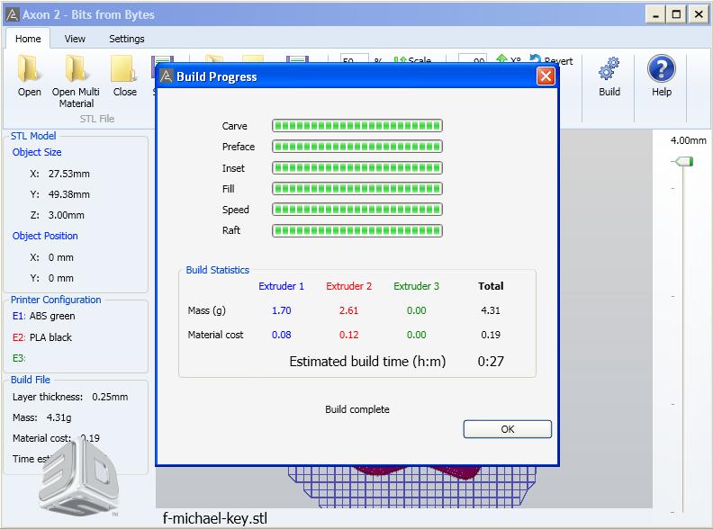Click Extruder 1 mass value 1.70
Screen dimensions: 713x529
(x=281, y=310)
